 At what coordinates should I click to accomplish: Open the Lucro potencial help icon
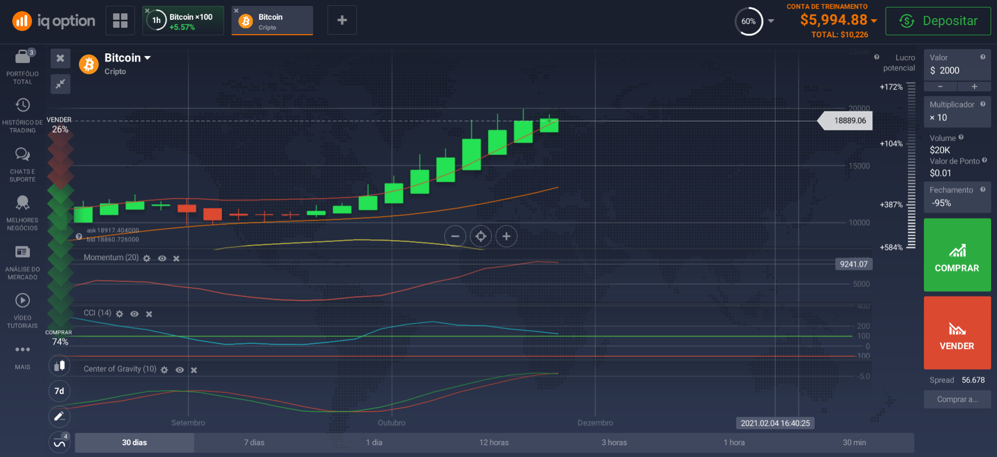tap(877, 57)
